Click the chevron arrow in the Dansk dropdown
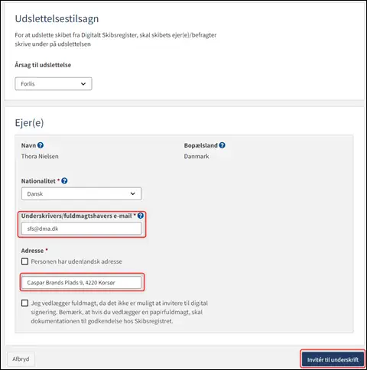367x370 pixels. tap(132, 193)
